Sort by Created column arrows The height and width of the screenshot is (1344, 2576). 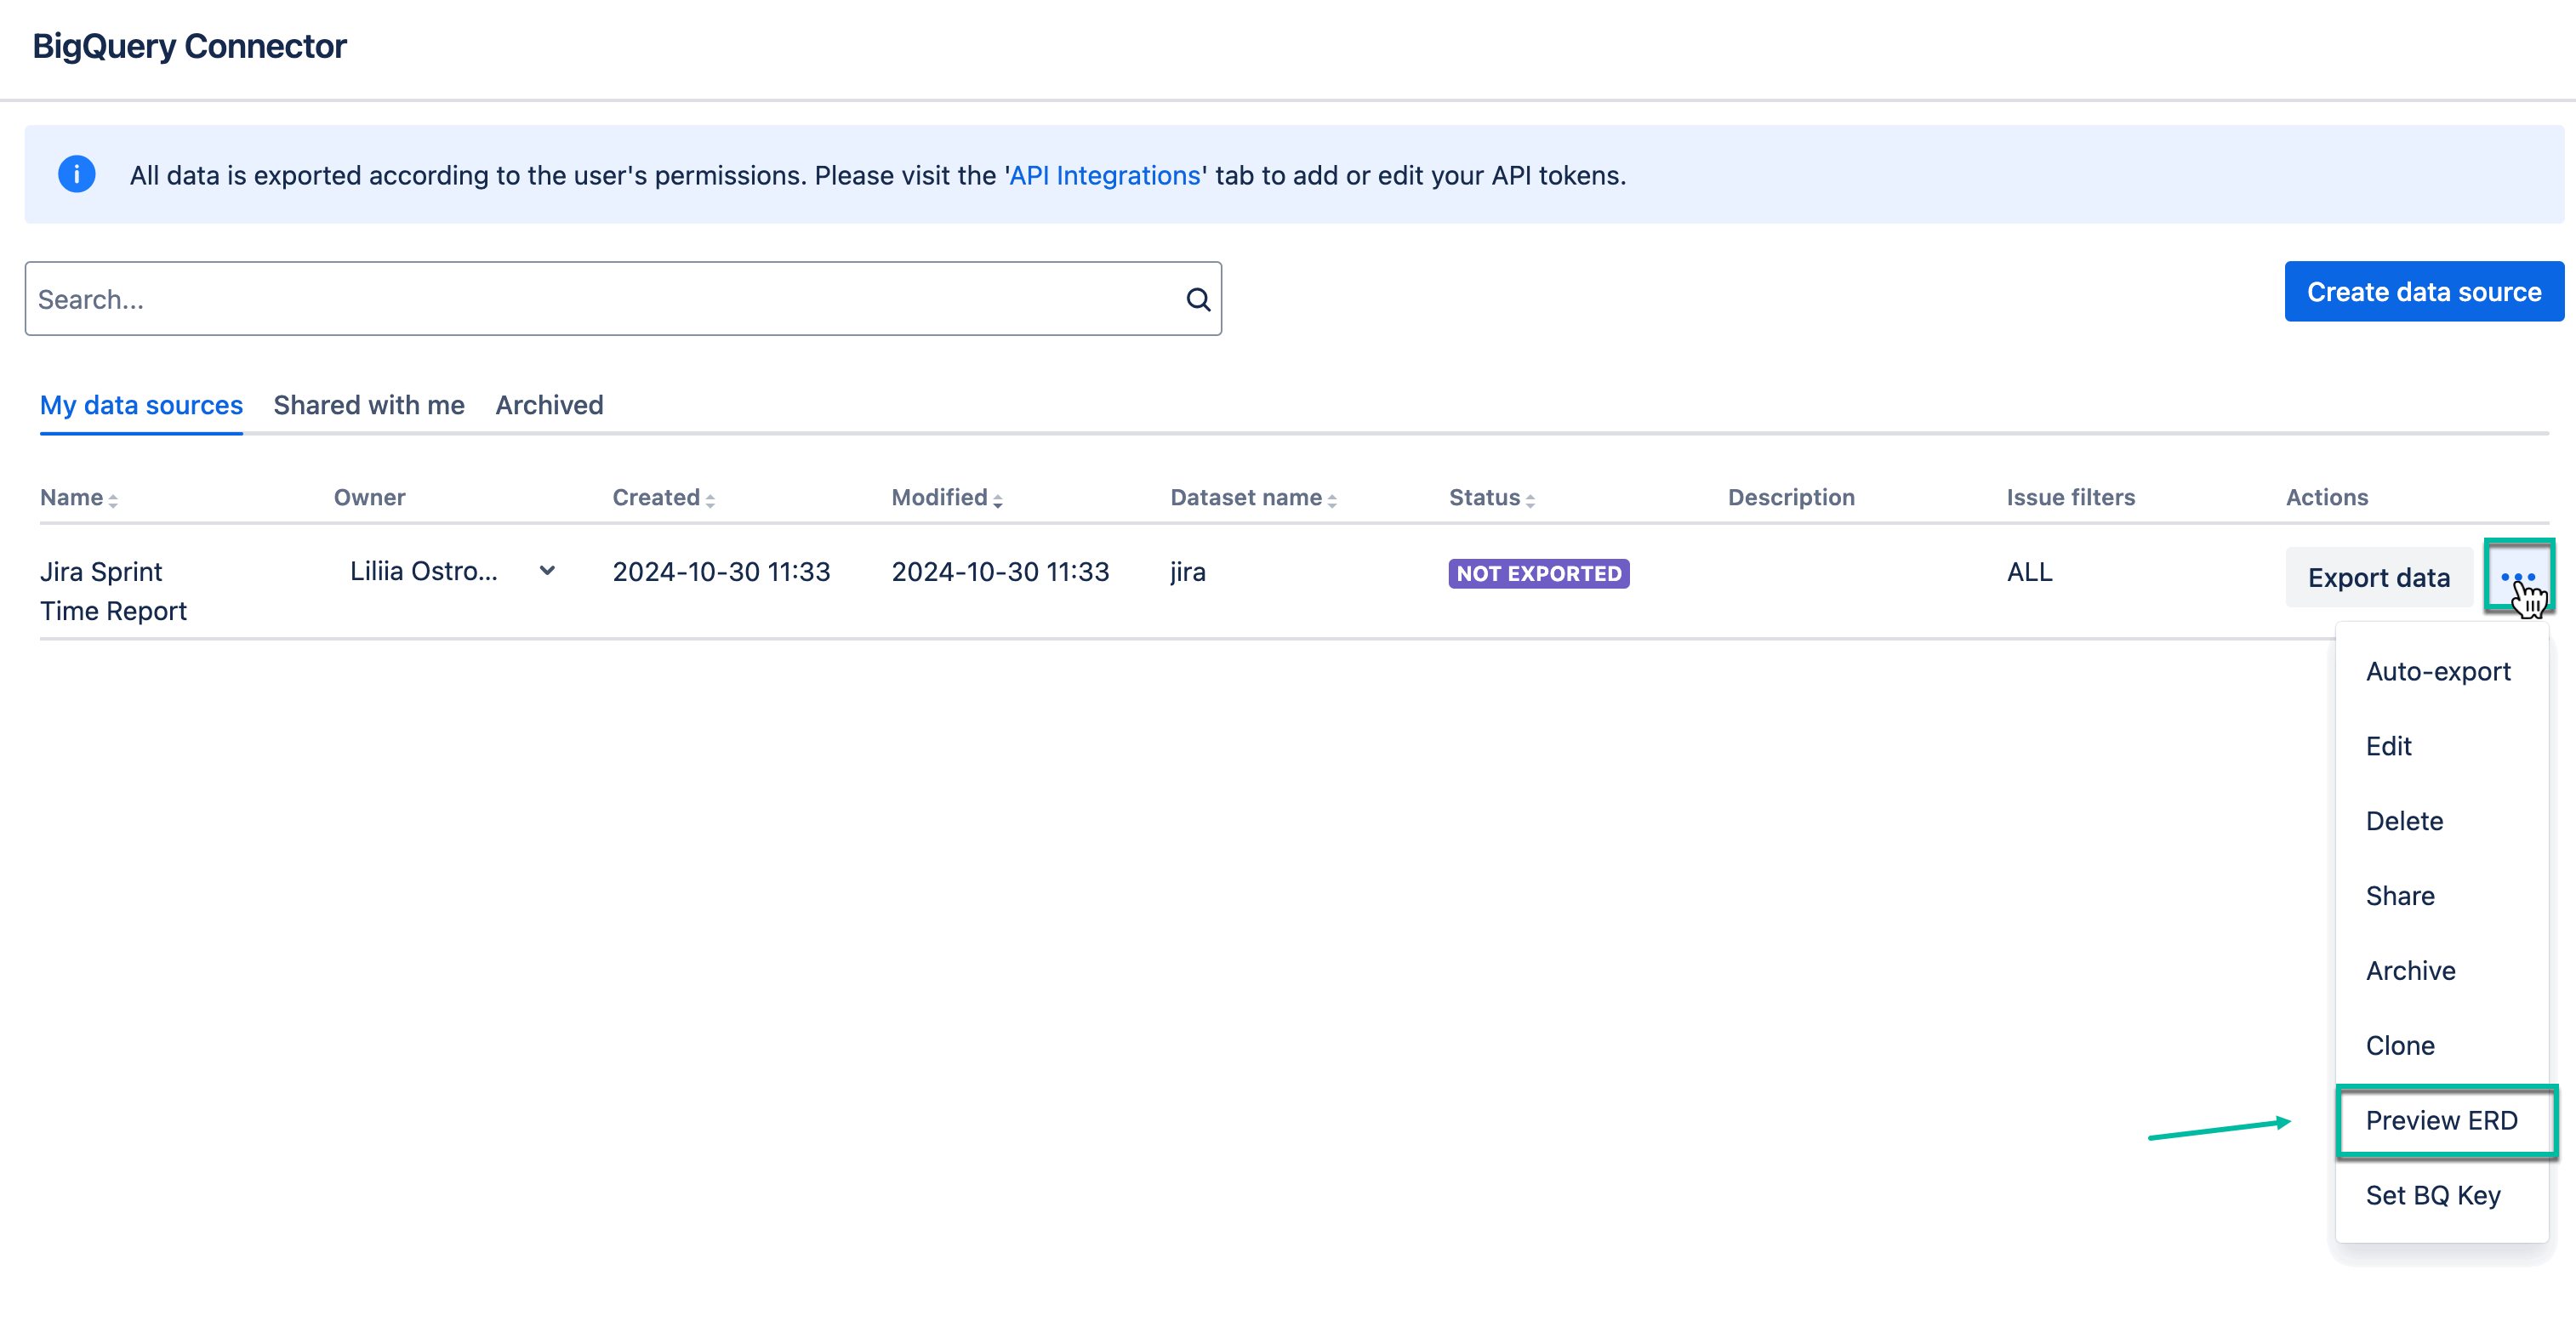(710, 500)
